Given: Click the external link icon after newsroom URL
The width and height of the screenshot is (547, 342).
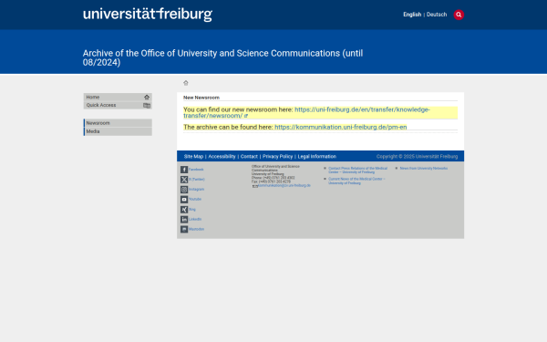Looking at the screenshot, I should 246,116.
